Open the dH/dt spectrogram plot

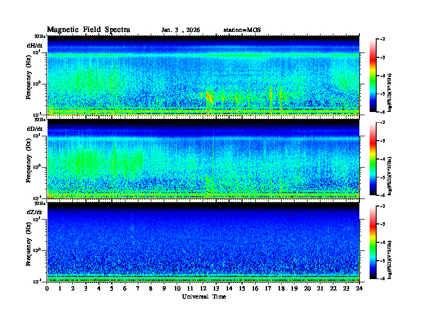pyautogui.click(x=203, y=75)
